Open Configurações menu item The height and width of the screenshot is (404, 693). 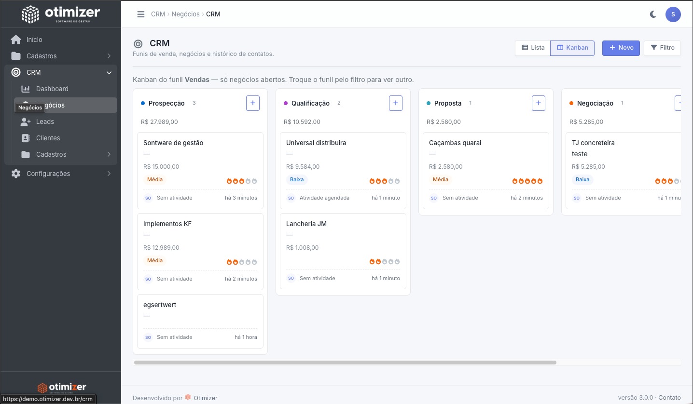(x=60, y=174)
